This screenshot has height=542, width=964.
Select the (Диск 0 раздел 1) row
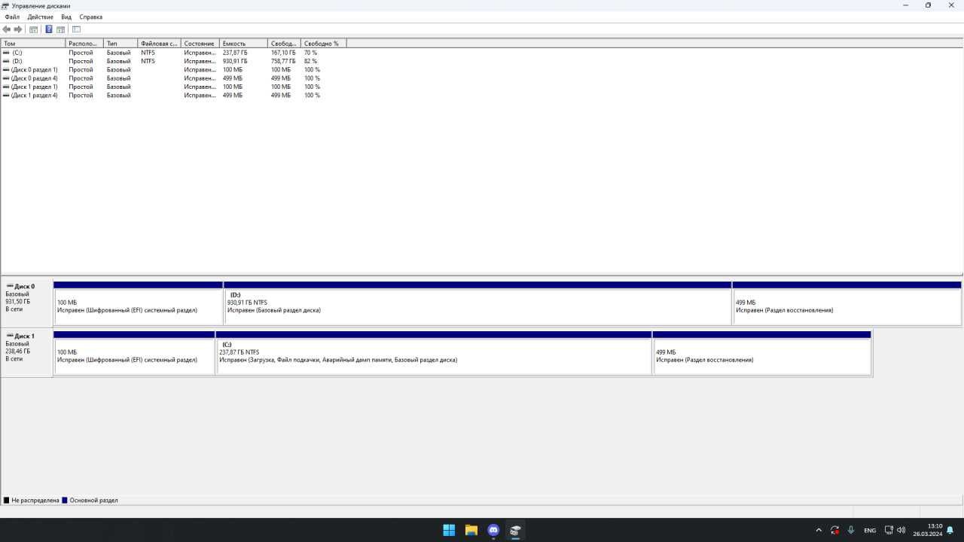click(173, 69)
